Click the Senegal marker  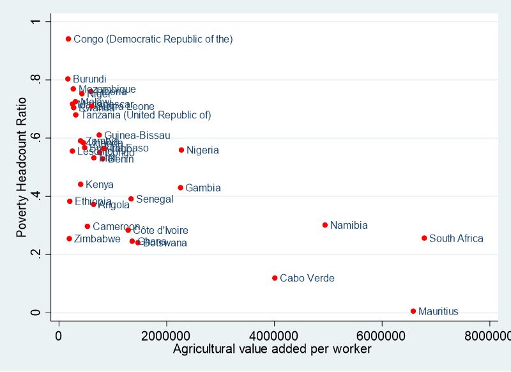[x=131, y=199]
